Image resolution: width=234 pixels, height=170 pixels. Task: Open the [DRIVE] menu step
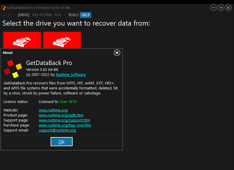point(24,15)
